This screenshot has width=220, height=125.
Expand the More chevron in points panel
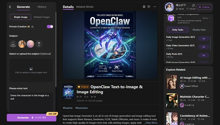210,18
